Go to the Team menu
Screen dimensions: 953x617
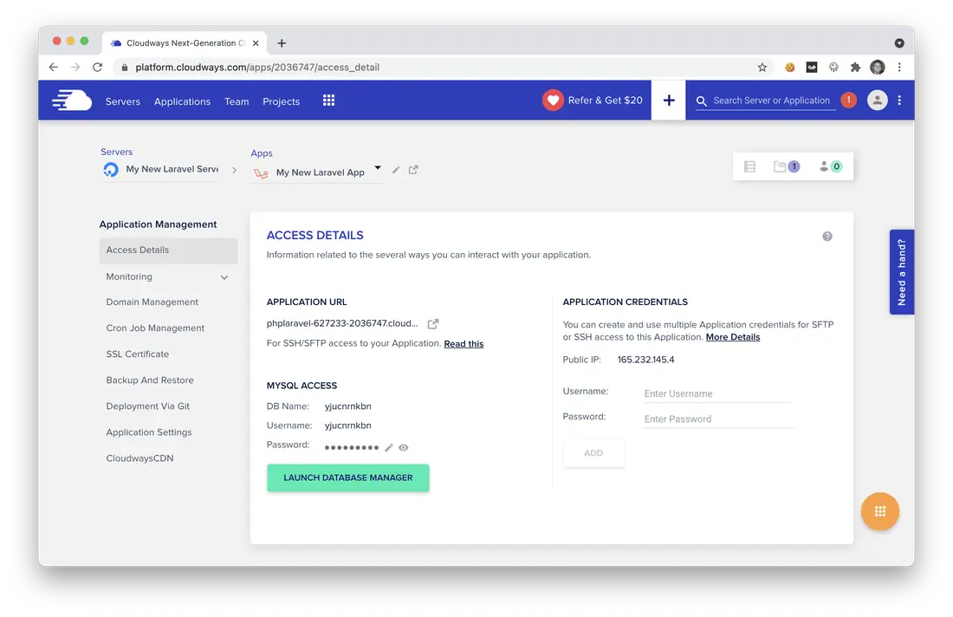pos(237,101)
